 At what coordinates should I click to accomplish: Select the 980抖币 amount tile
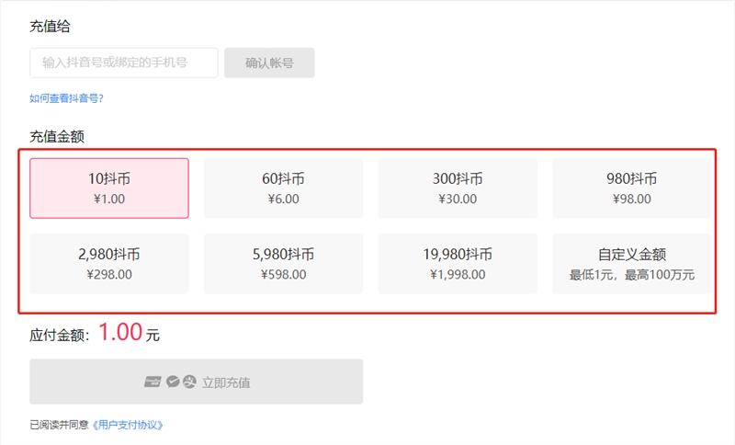click(x=631, y=188)
